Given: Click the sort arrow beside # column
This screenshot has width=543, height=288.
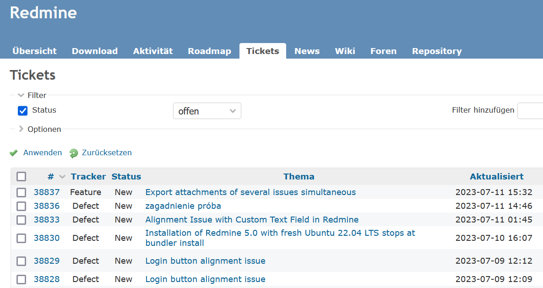Looking at the screenshot, I should [x=62, y=177].
